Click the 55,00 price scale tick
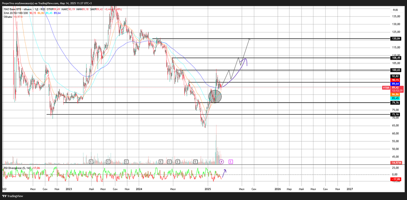 coord(395,141)
